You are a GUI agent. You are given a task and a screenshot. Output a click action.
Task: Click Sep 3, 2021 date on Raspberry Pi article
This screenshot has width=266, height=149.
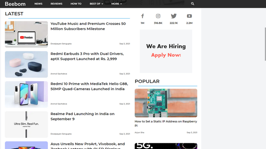(x=192, y=132)
